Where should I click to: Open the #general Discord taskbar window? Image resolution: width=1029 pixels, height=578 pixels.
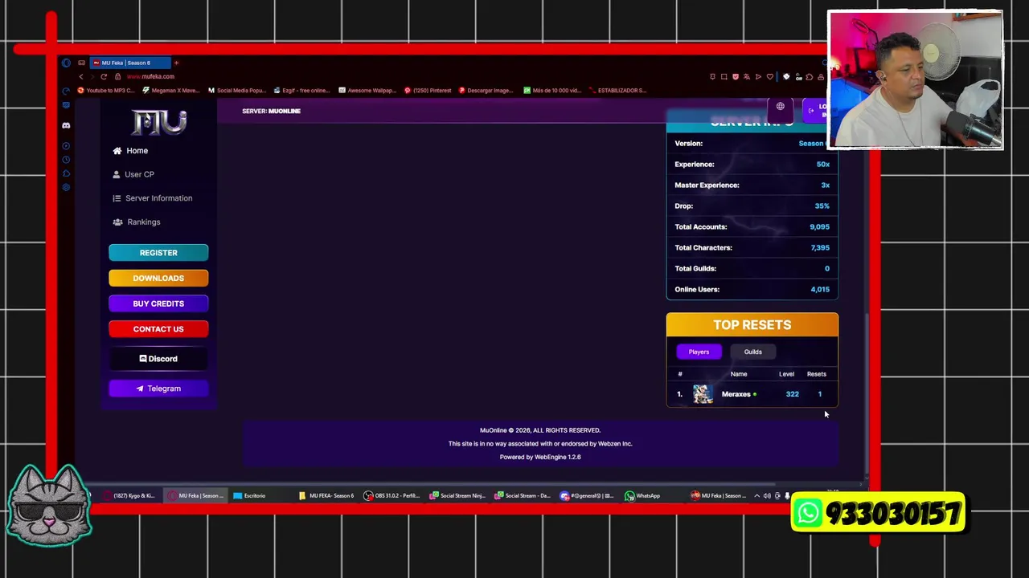(x=588, y=495)
